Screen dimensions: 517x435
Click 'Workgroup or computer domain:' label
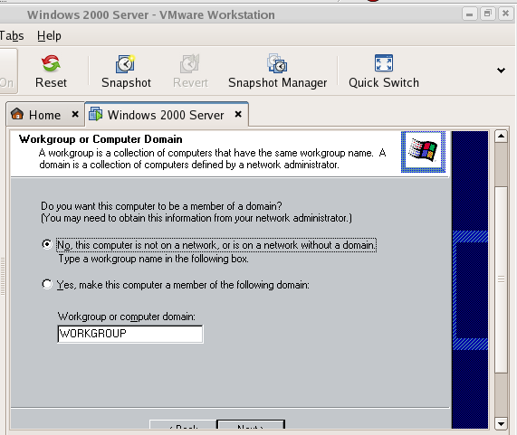(x=126, y=317)
